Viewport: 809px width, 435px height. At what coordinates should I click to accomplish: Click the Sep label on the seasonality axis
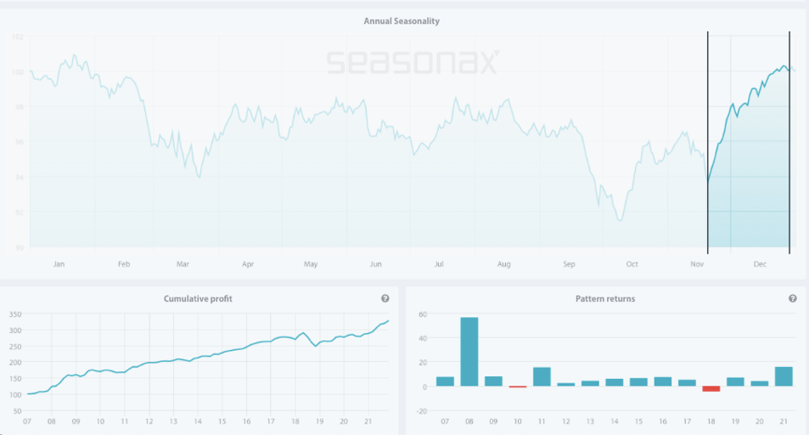(569, 264)
